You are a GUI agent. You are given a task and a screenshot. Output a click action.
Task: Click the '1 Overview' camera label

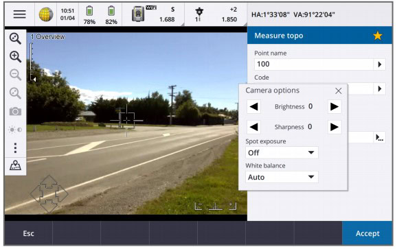tap(47, 36)
